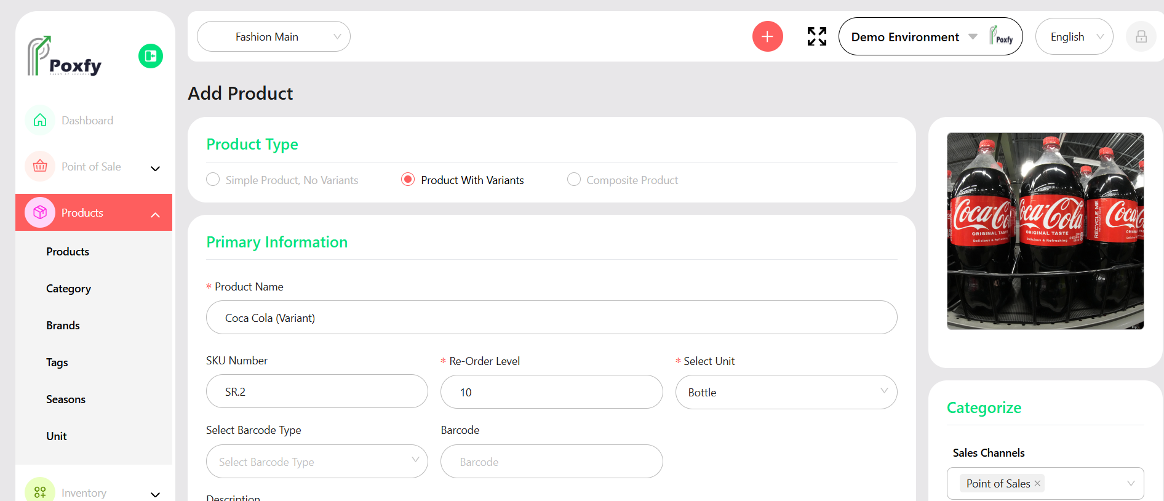Click the Product Name input field

pyautogui.click(x=551, y=318)
